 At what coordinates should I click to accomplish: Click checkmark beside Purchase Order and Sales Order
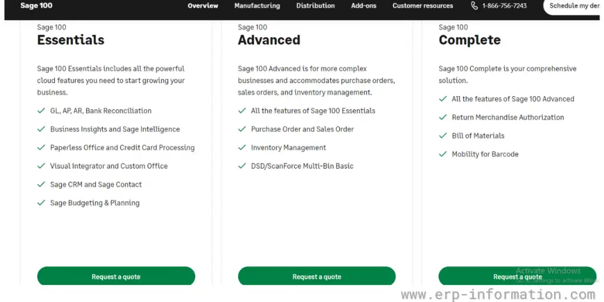pyautogui.click(x=242, y=129)
